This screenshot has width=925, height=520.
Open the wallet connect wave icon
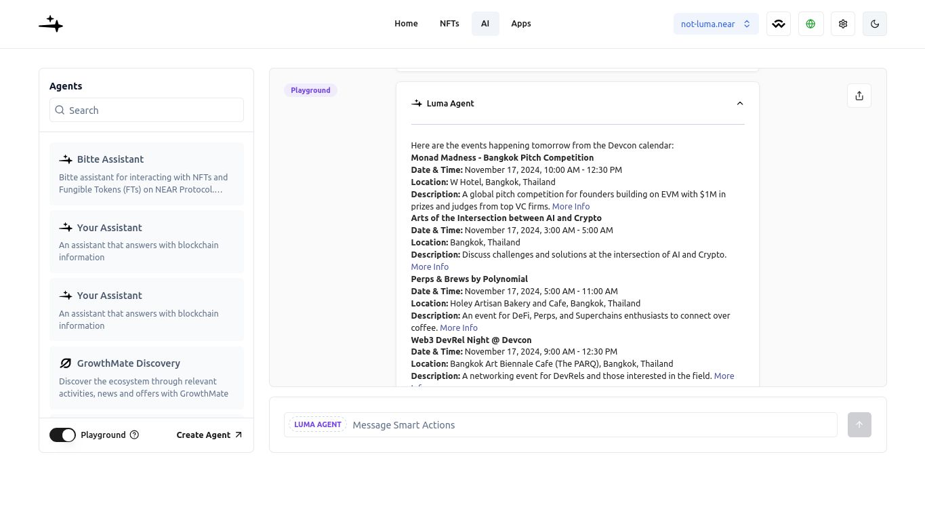779,24
